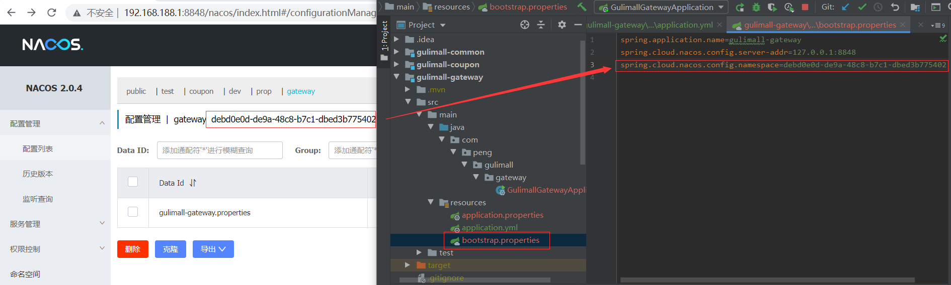
Task: Collapse the gulimall-gateway module
Action: point(397,77)
